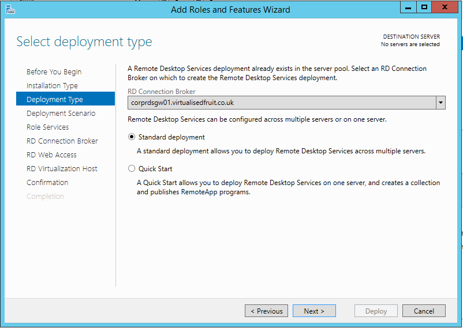Go to the Before You Begin step
Screen dimensions: 463x328
54,72
